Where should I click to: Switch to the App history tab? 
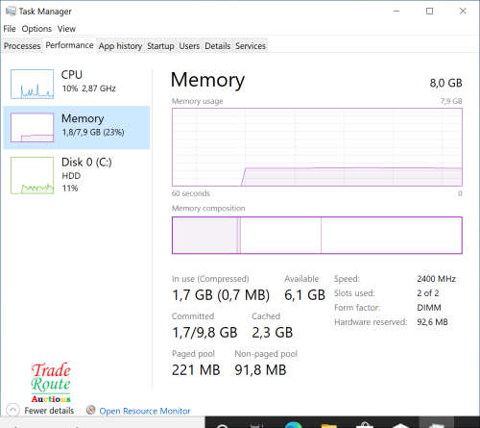tap(120, 46)
